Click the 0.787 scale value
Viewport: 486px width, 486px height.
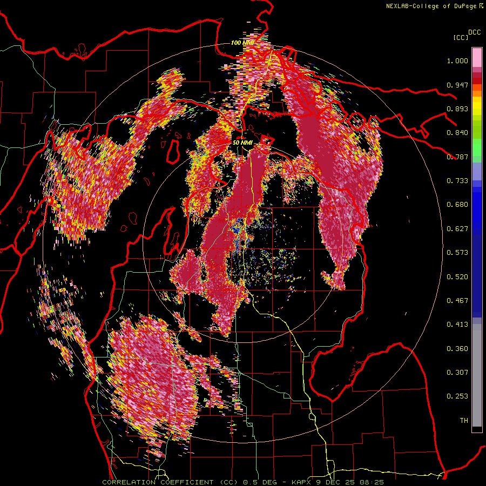pos(457,157)
